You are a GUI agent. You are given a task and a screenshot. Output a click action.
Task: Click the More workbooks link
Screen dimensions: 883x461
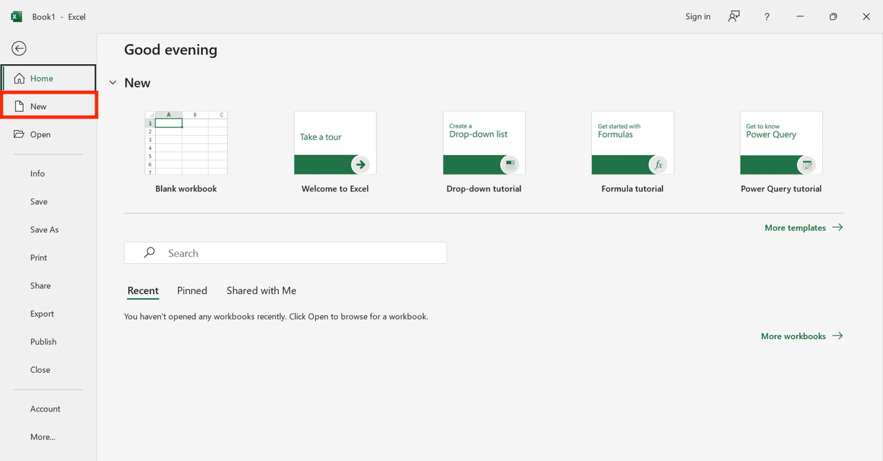[793, 336]
